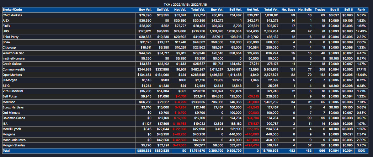Click the Total Vol. column header
Viewport: 373px width, 157px height.
click(x=271, y=10)
